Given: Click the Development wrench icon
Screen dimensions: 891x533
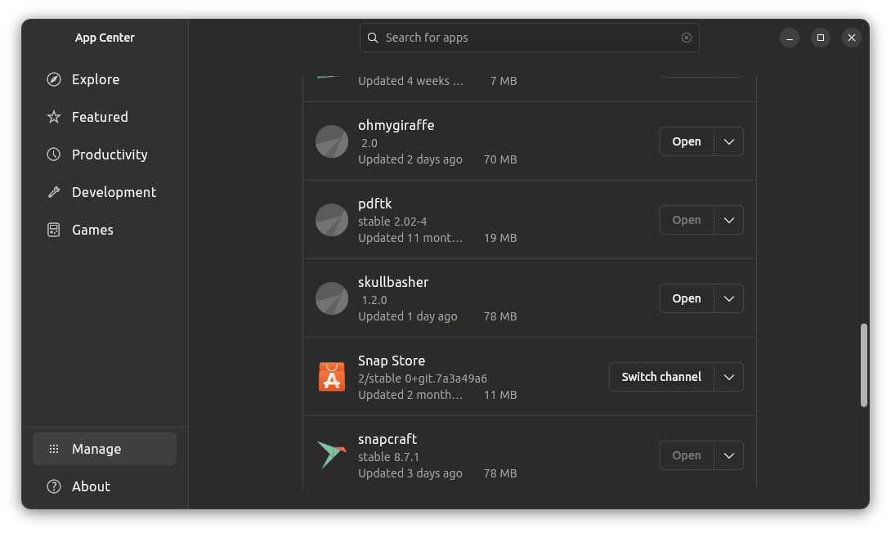Looking at the screenshot, I should coord(54,192).
